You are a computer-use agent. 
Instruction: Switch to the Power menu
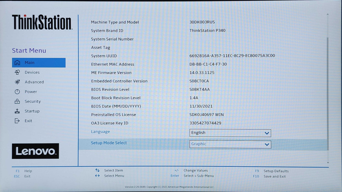point(31,92)
